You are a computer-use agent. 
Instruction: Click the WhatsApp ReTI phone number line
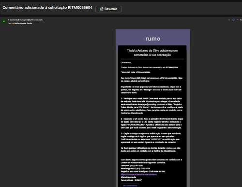click(x=136, y=169)
